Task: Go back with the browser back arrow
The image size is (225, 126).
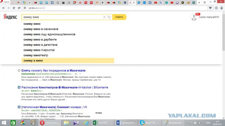Action: 4,8
